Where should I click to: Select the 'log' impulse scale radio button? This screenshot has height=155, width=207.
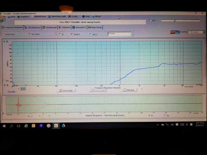(165, 115)
